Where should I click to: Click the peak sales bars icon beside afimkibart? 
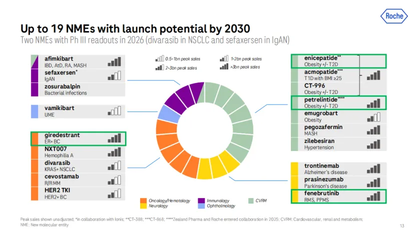tap(115, 61)
